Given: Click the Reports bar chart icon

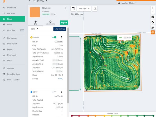Looking at the screenshot, I should point(4,49).
